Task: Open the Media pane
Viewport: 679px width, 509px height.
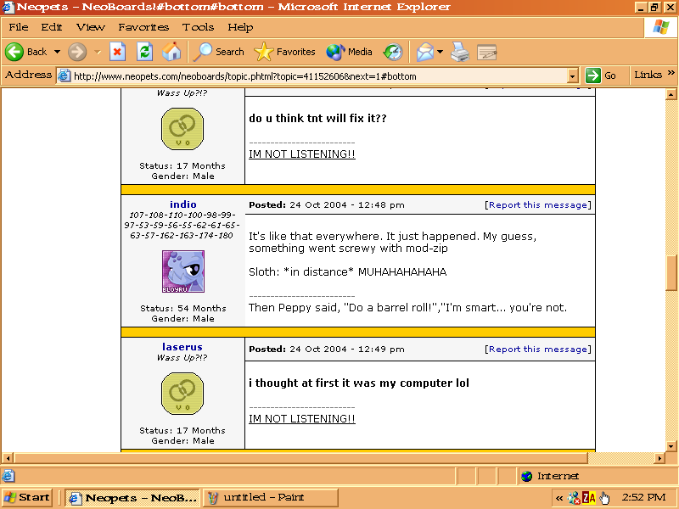Action: click(x=349, y=52)
